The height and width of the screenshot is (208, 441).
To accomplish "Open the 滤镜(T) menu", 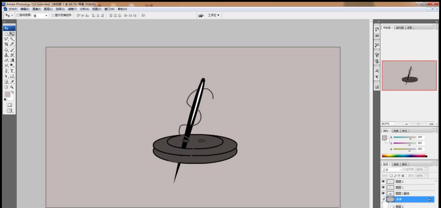I will (x=72, y=9).
